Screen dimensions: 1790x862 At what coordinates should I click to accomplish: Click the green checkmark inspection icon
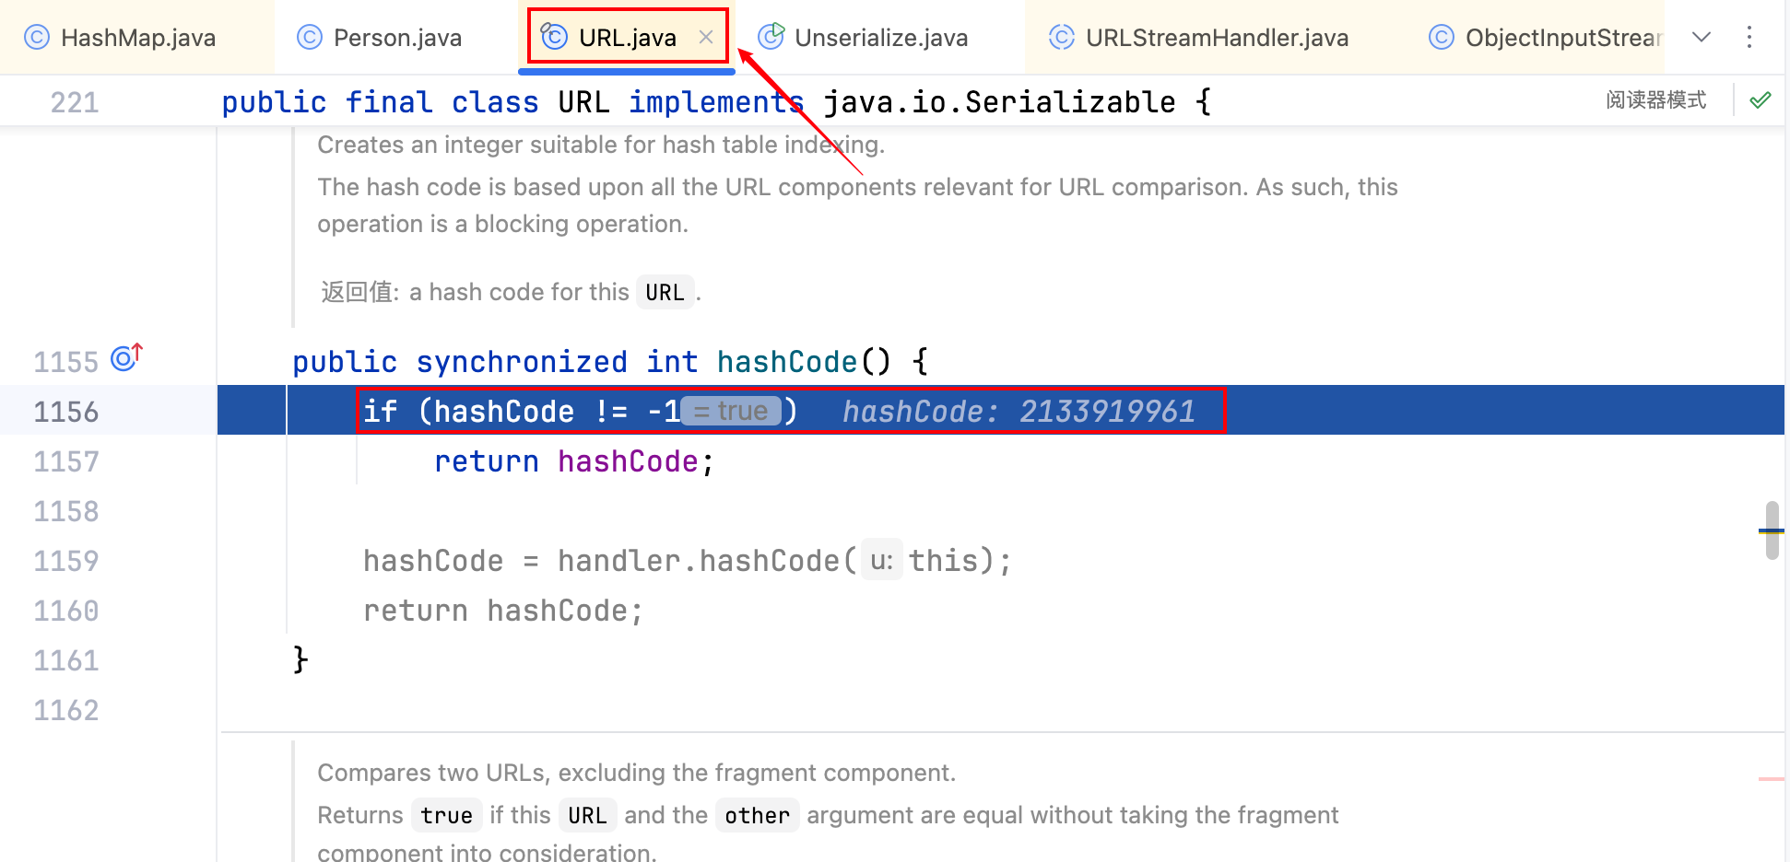[x=1761, y=100]
